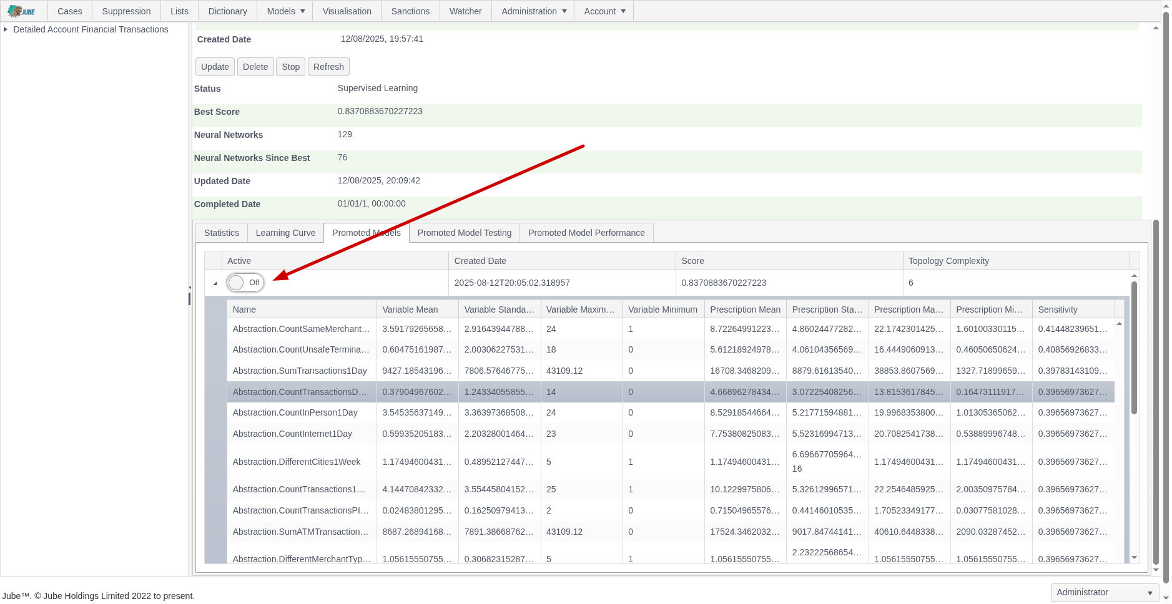Sort by the Sensitivity column header
Viewport: 1172px width, 604px height.
click(x=1073, y=309)
